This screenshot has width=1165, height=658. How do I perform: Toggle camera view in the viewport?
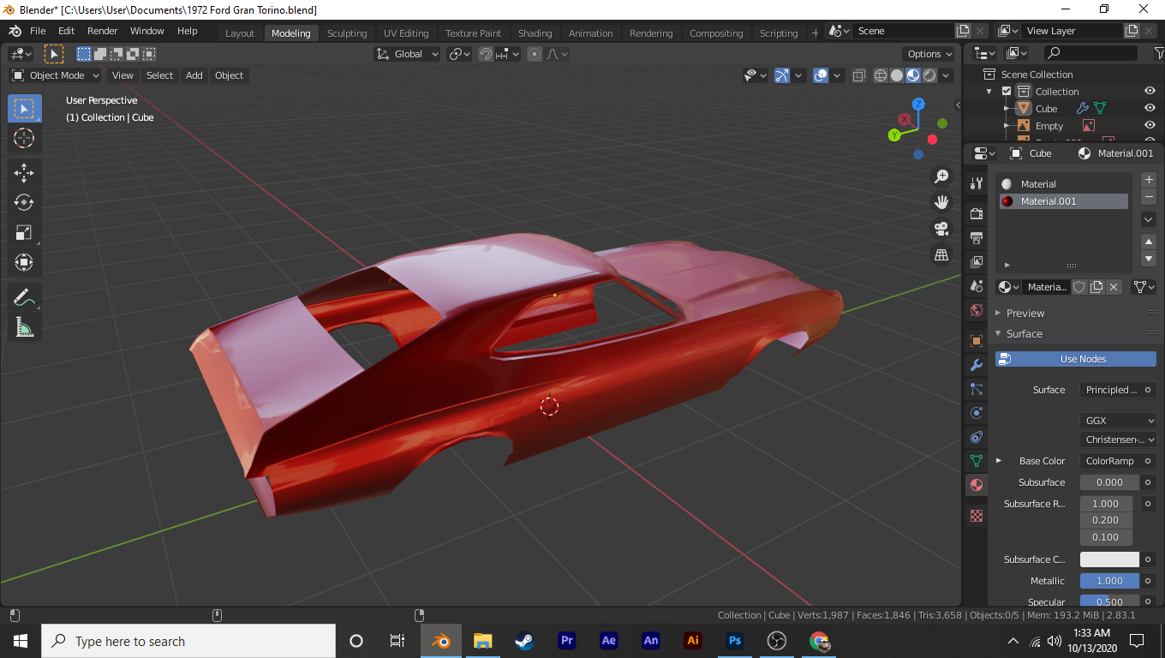coord(941,229)
